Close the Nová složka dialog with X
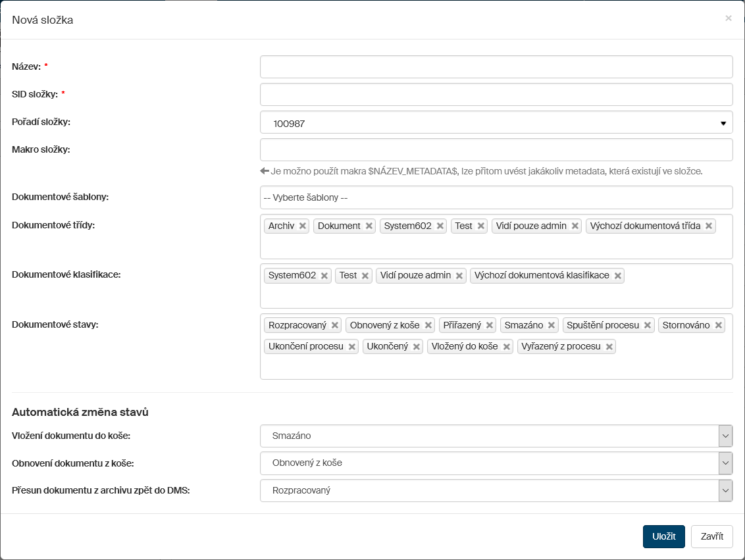The width and height of the screenshot is (745, 560). [x=728, y=18]
